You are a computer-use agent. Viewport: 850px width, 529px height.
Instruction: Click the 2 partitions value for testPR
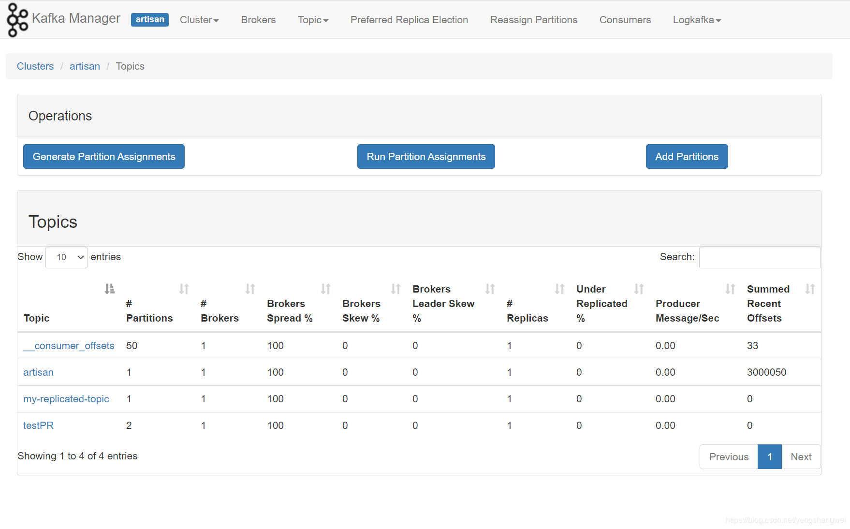coord(129,426)
